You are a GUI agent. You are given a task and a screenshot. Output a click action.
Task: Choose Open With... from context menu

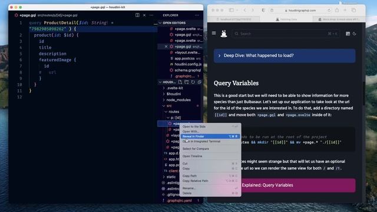tap(210, 131)
